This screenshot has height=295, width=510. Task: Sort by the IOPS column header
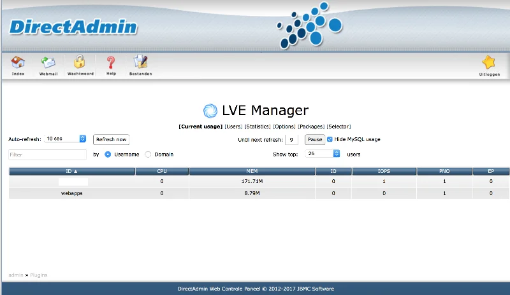[x=384, y=172]
